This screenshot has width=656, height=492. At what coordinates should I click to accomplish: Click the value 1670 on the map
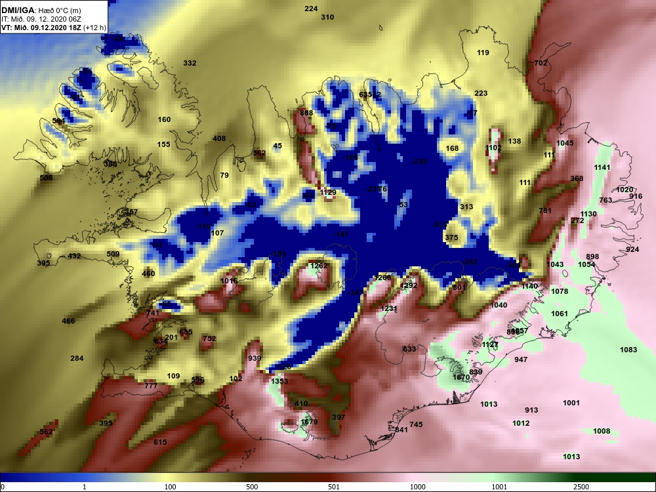[x=461, y=378]
